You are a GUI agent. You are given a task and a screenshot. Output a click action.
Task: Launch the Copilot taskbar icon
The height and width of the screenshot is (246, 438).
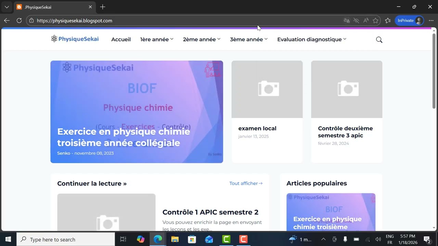pos(141,240)
